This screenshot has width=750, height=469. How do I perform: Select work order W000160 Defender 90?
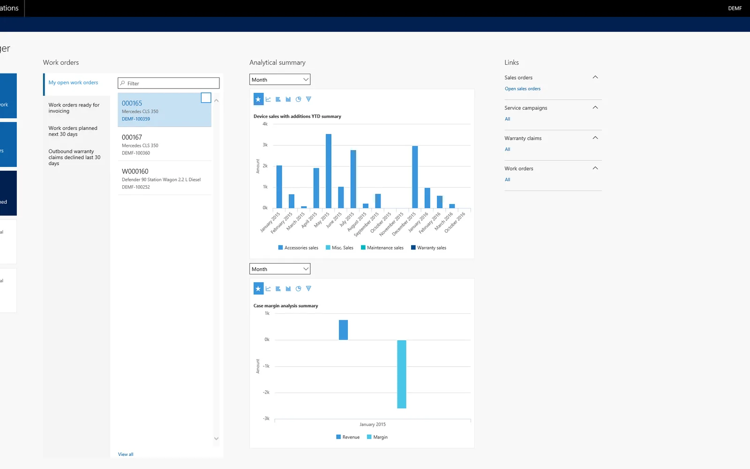(x=165, y=178)
